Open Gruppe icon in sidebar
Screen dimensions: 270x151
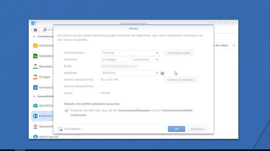coord(35,77)
